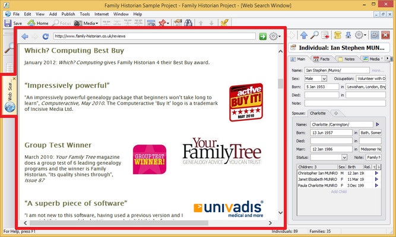Click the URL address field
This screenshot has height=237, width=396.
[x=154, y=36]
